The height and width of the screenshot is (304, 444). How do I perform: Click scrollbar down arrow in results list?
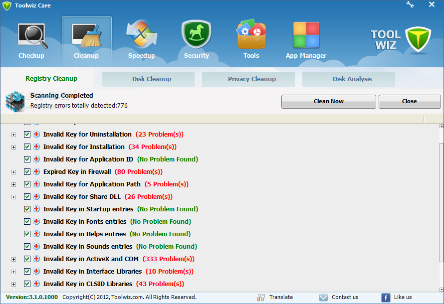pyautogui.click(x=442, y=289)
